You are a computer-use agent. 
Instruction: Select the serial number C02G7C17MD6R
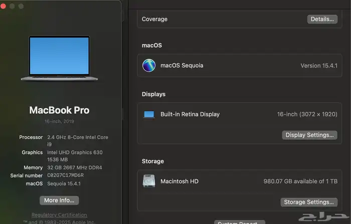(x=65, y=175)
